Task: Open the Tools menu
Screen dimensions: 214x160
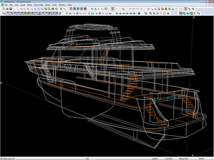Action: (54, 5)
